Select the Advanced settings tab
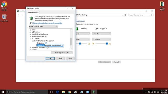 33,13
